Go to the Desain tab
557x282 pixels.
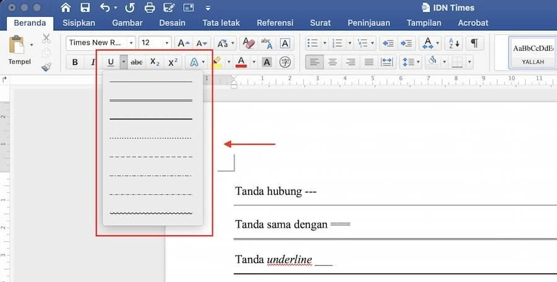[x=172, y=23]
